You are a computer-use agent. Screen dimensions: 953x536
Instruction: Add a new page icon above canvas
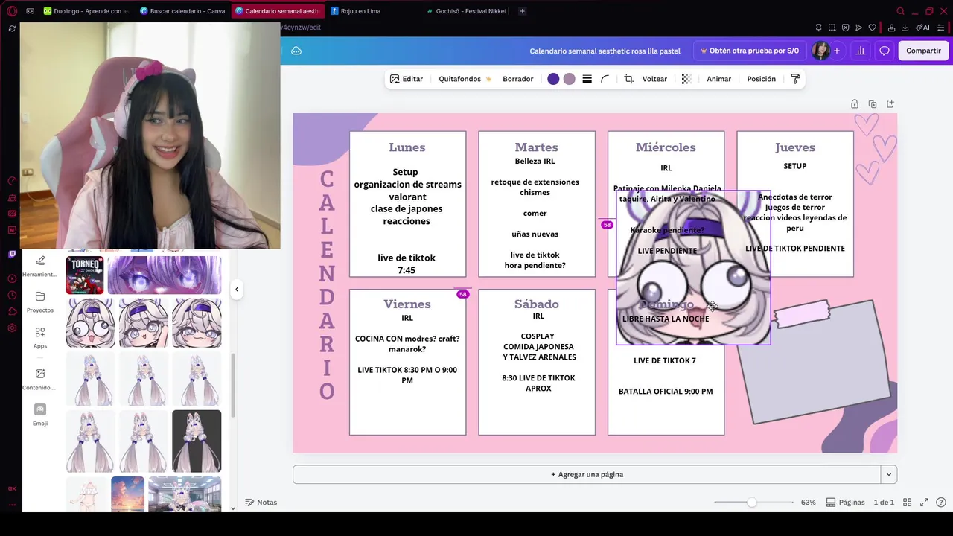pyautogui.click(x=890, y=104)
